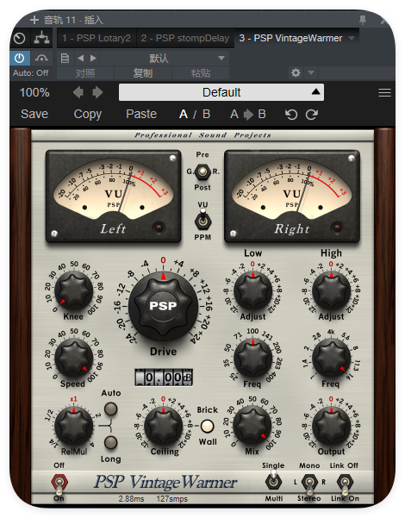The height and width of the screenshot is (518, 405).
Task: Click the clock-style icon left of routing
Action: point(20,39)
